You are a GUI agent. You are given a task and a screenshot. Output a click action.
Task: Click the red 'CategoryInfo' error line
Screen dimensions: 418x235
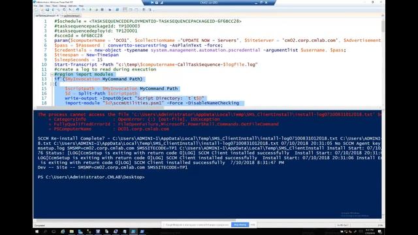[x=134, y=119]
